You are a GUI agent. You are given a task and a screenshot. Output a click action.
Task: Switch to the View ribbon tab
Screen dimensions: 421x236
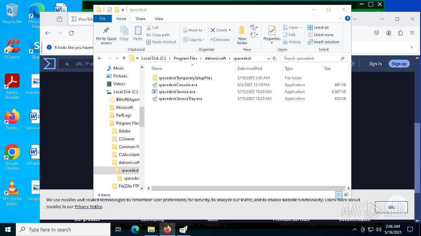tap(159, 19)
